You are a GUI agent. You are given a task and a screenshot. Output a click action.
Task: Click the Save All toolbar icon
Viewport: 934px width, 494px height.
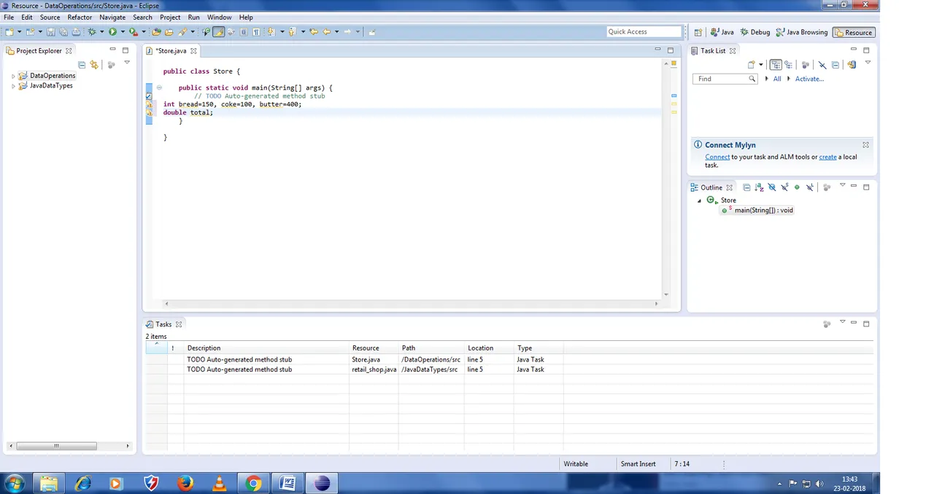63,32
